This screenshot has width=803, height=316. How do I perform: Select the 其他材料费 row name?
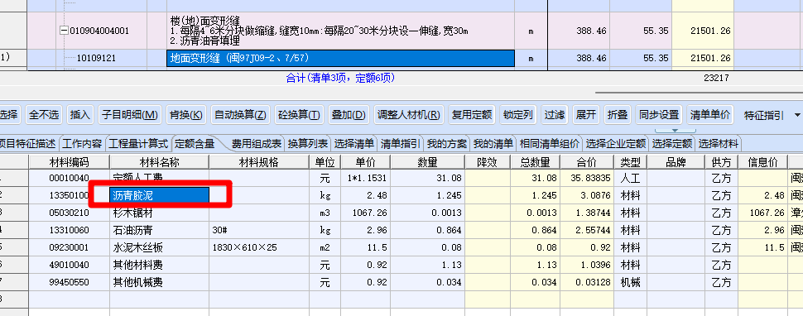tap(159, 265)
